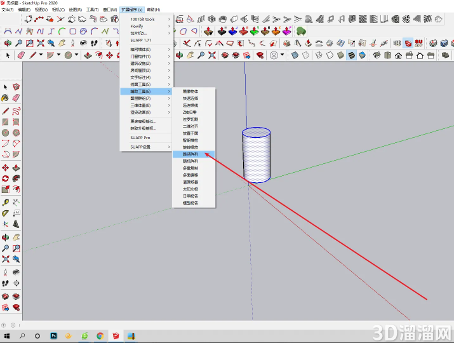Choose the Zoom Extents tool
This screenshot has width=454, height=343.
[41, 43]
